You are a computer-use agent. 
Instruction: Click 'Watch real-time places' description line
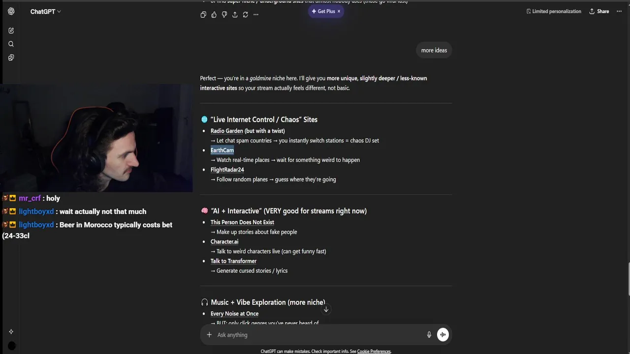[x=285, y=160]
